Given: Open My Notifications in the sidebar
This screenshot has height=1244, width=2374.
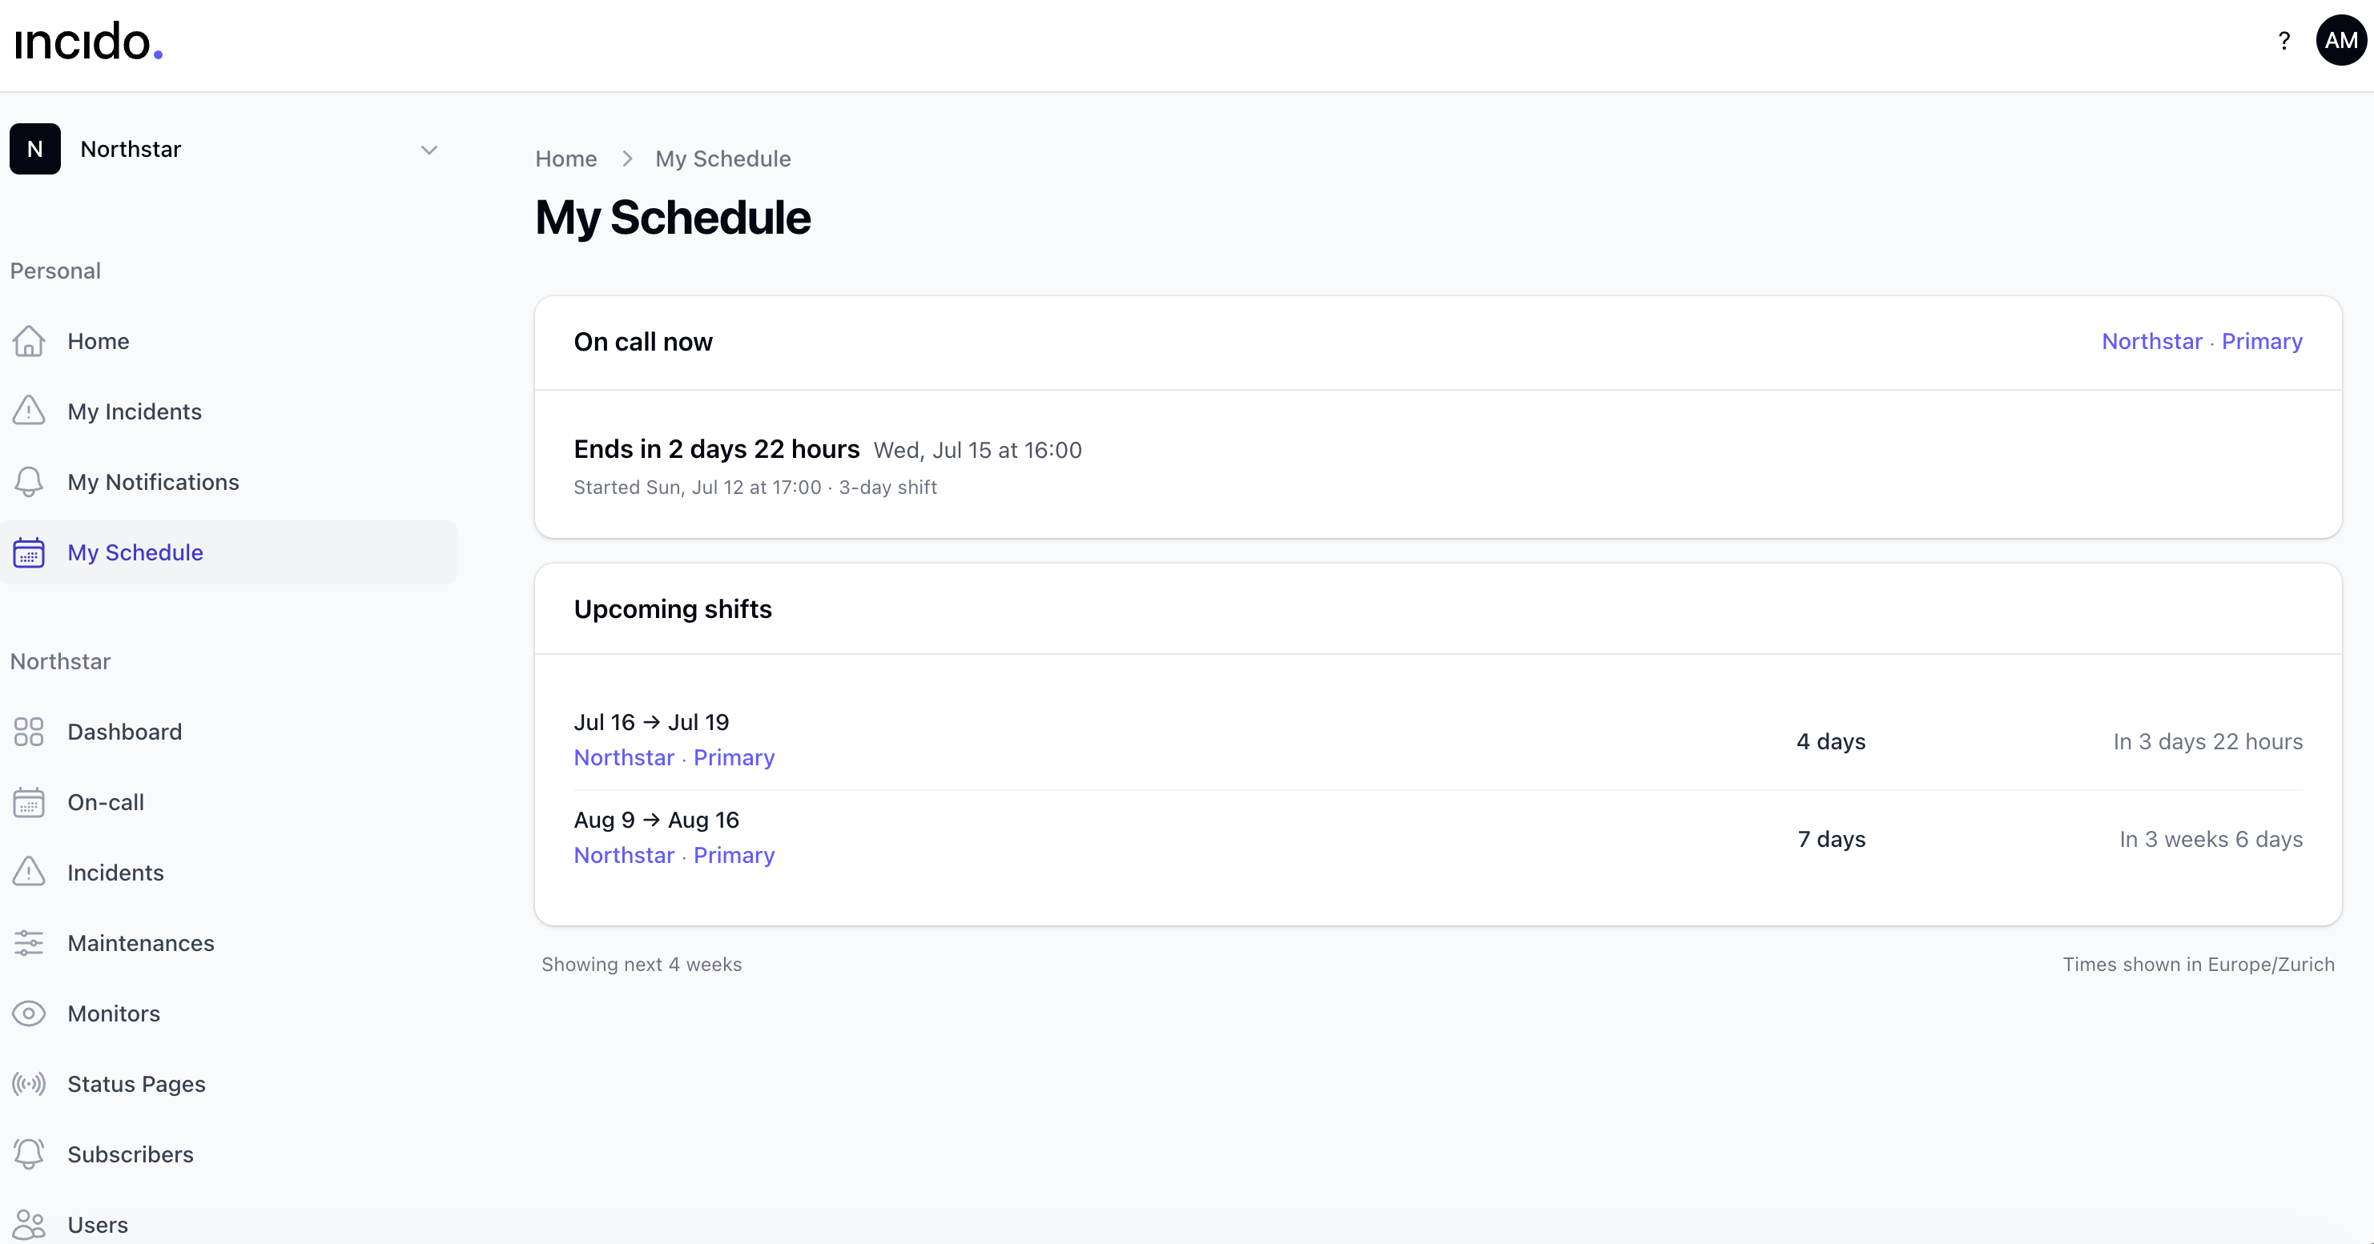Looking at the screenshot, I should click(228, 483).
